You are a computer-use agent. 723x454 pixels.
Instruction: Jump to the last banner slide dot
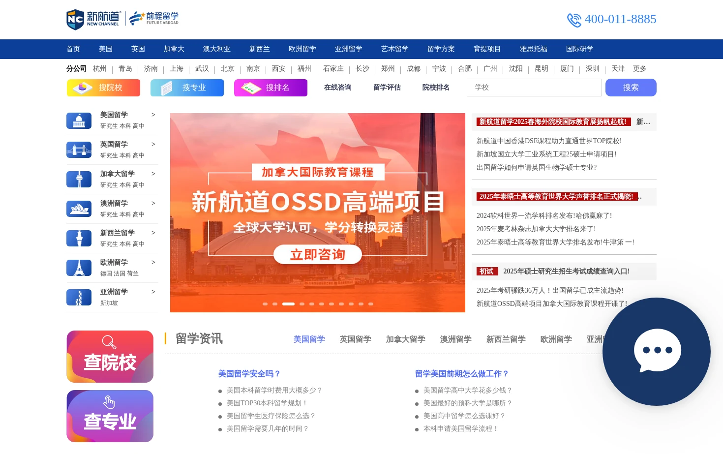[x=371, y=304]
